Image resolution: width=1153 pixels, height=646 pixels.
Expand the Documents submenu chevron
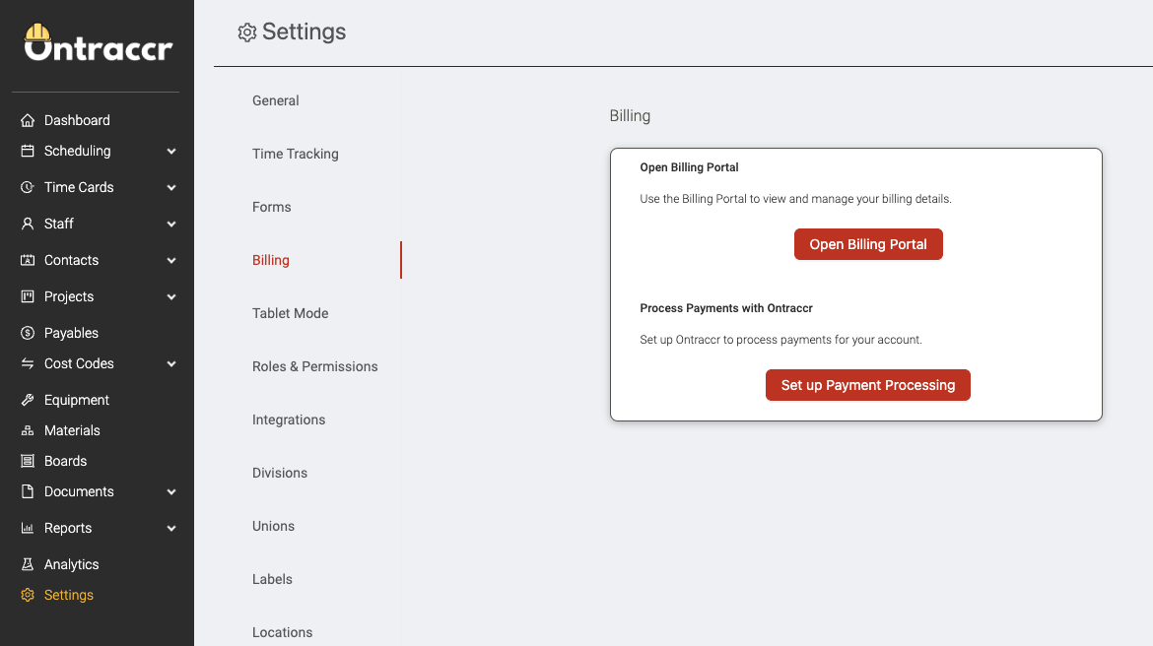tap(171, 491)
